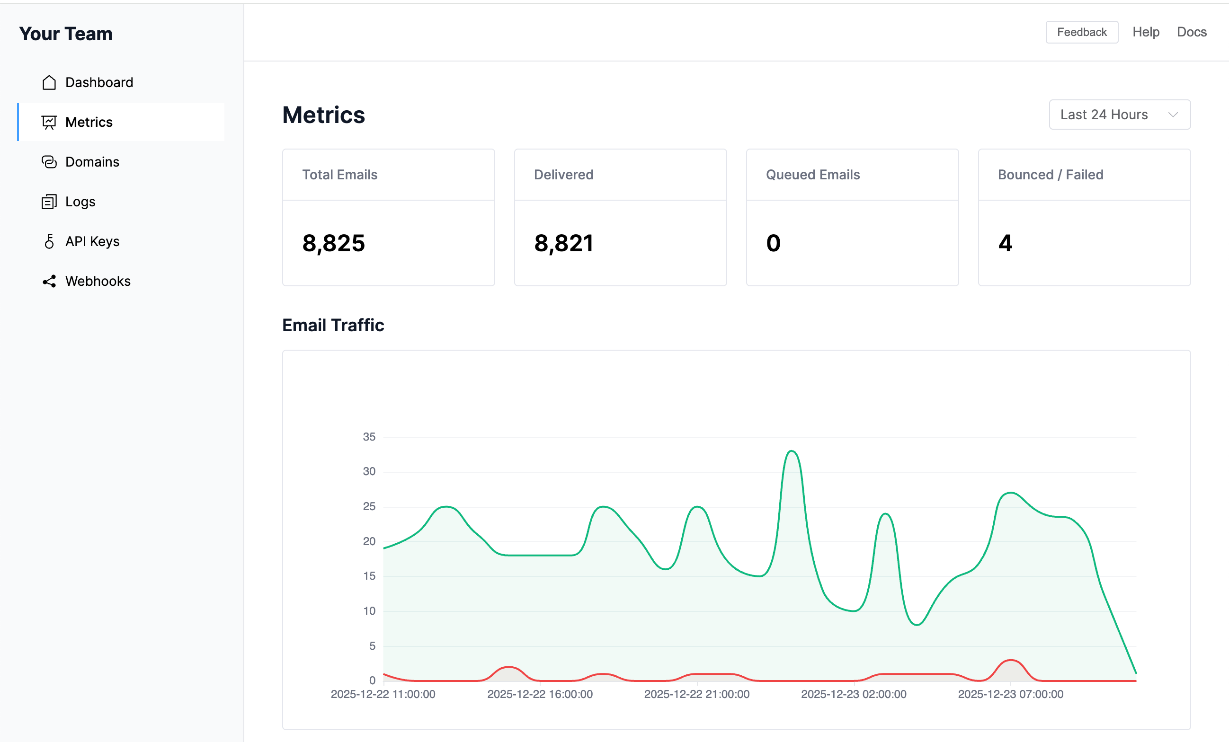Select the Total Emails card
The width and height of the screenshot is (1229, 742).
[x=388, y=217]
